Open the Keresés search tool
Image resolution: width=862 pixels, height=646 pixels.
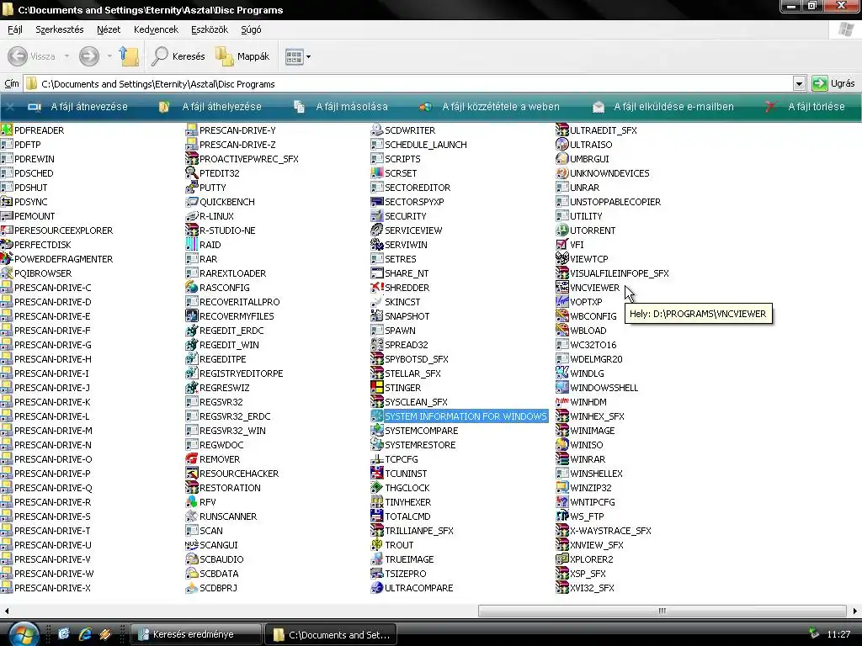pos(178,56)
